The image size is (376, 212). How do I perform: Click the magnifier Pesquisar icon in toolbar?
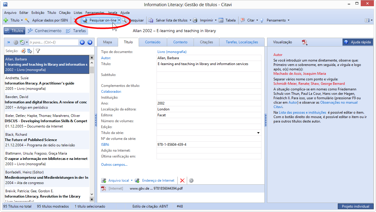[125, 20]
